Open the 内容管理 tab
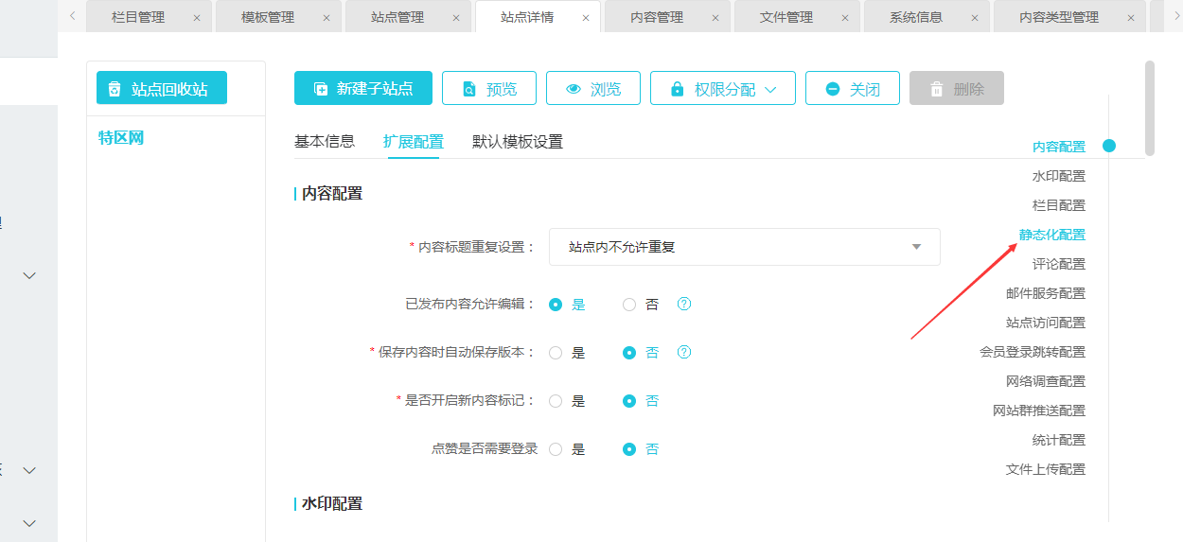Screen dimensions: 1183x542 (x=656, y=17)
